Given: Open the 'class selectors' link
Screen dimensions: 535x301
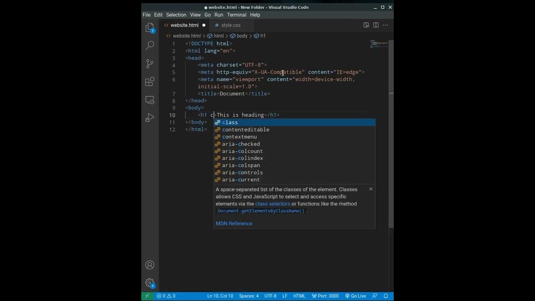Looking at the screenshot, I should pos(273,204).
